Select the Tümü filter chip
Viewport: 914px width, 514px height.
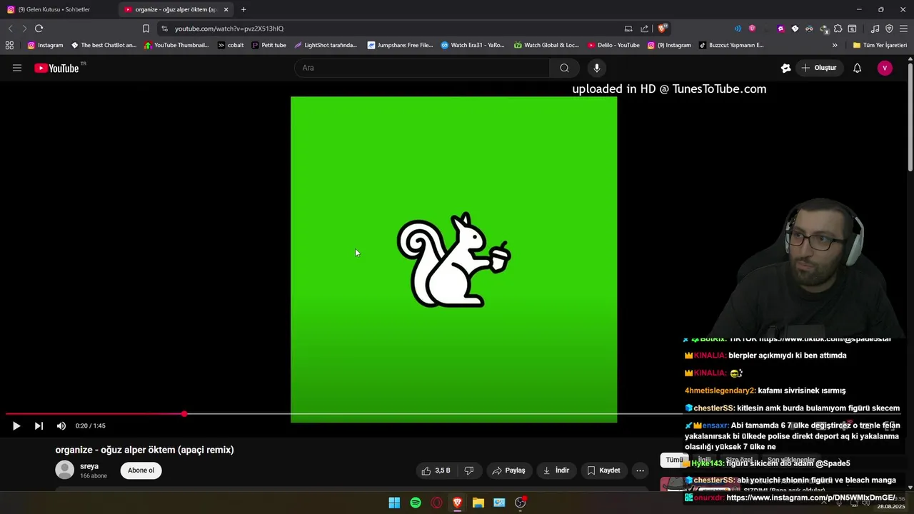674,460
